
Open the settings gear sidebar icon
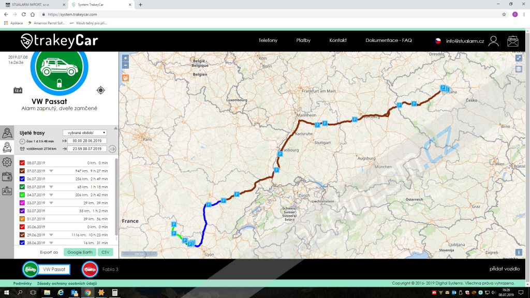7,162
